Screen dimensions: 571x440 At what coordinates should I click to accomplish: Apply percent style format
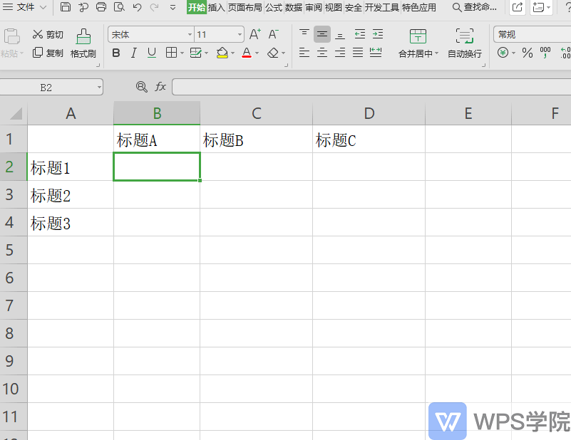[x=528, y=53]
